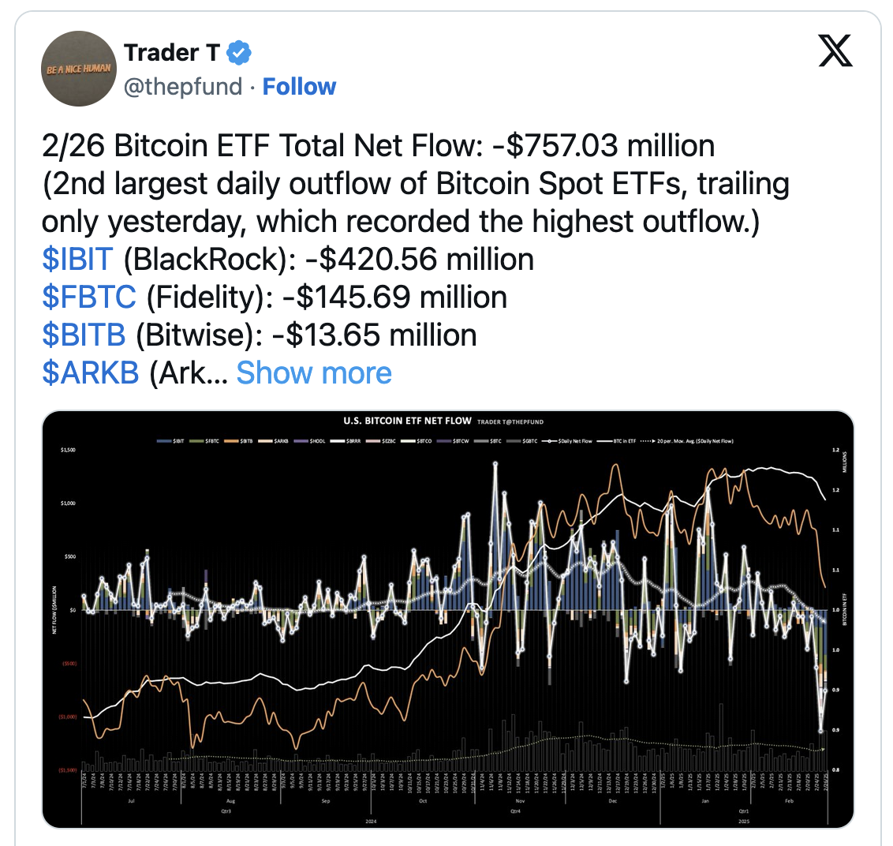893x846 pixels.
Task: Expand tweet with Show more
Action: [314, 372]
